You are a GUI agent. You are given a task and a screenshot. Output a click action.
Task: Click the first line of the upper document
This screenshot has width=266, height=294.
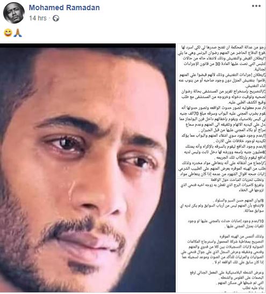pyautogui.click(x=222, y=47)
